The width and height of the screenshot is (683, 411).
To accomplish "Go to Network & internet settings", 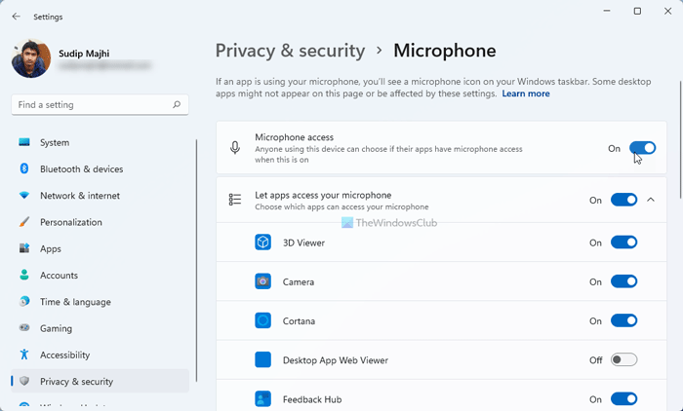I will point(79,196).
